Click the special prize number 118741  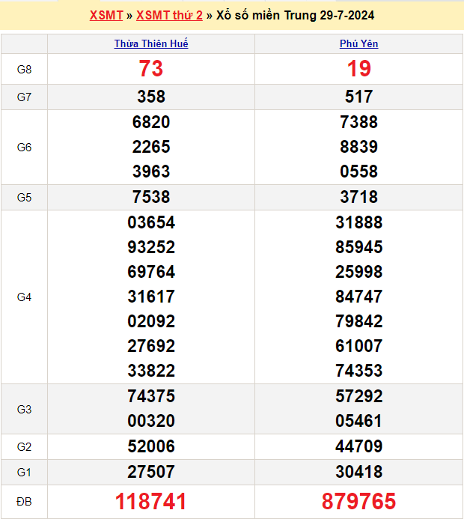(x=151, y=501)
